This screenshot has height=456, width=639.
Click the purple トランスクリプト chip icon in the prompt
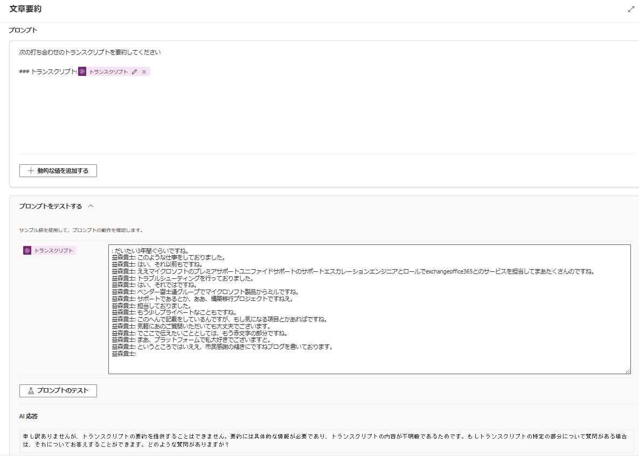click(x=82, y=72)
